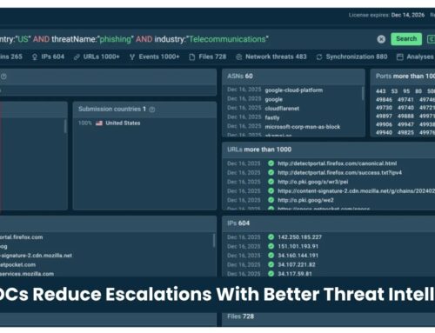The width and height of the screenshot is (435, 333).
Task: Click the ASNs 60 panel header
Action: (x=293, y=77)
